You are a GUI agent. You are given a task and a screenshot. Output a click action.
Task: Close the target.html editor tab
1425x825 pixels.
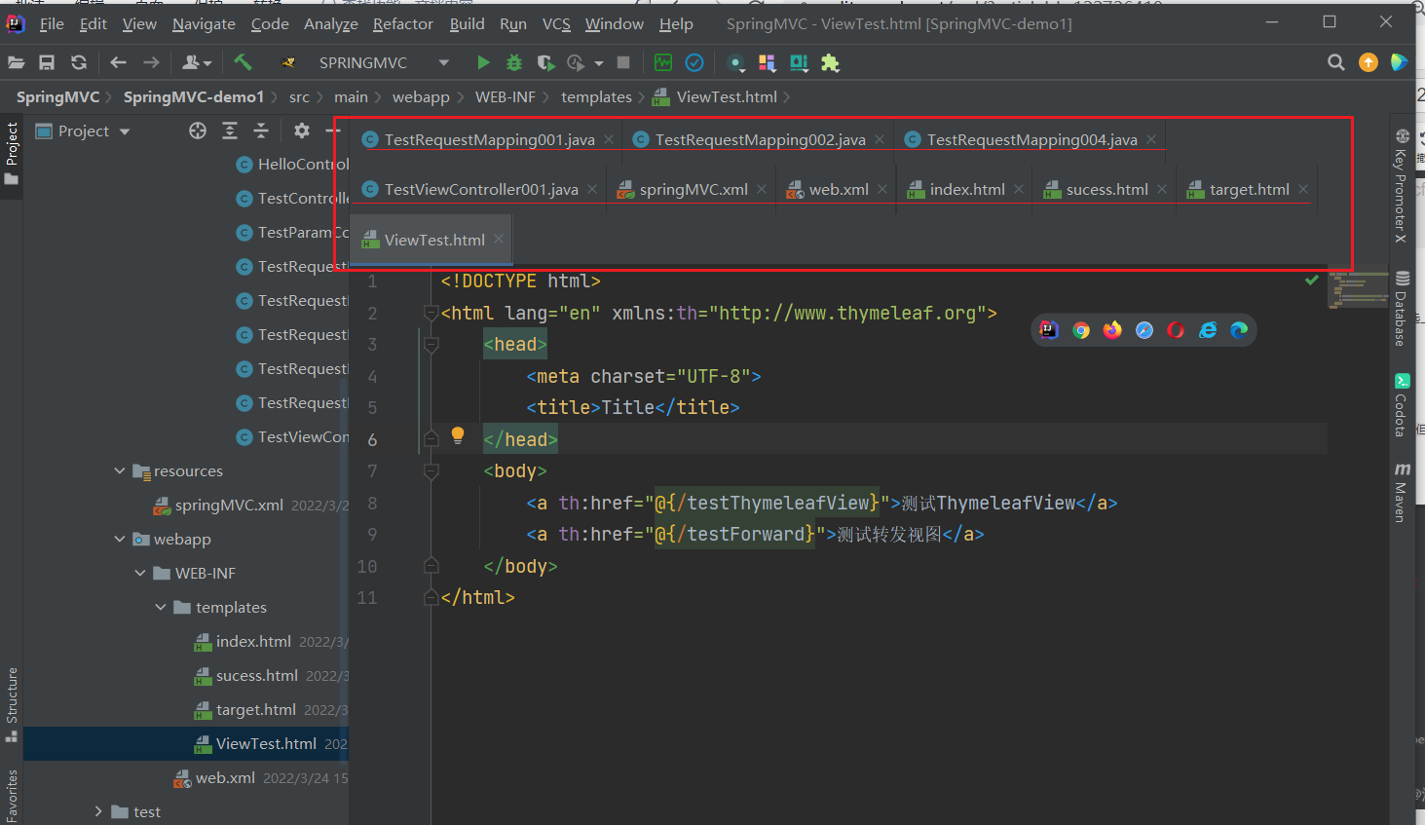(x=1303, y=189)
